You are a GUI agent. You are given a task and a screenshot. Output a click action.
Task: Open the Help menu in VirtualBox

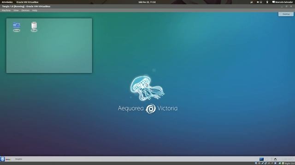coord(35,11)
